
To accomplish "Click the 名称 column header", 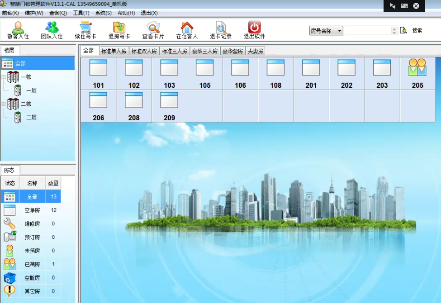I will click(33, 183).
